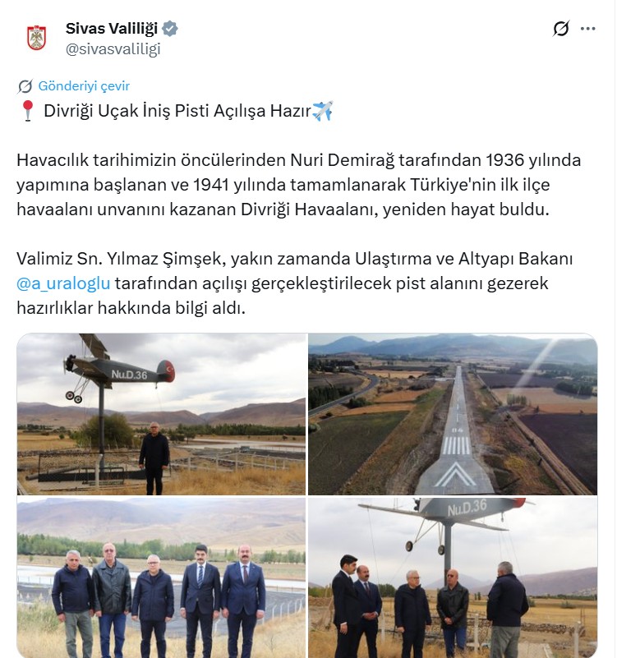Click the blue verified badge

point(169,29)
